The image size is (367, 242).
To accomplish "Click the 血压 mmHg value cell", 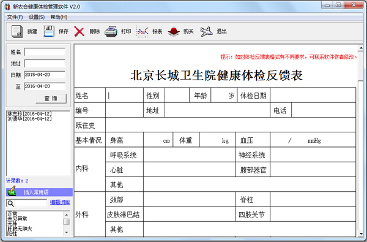I will pyautogui.click(x=313, y=140).
